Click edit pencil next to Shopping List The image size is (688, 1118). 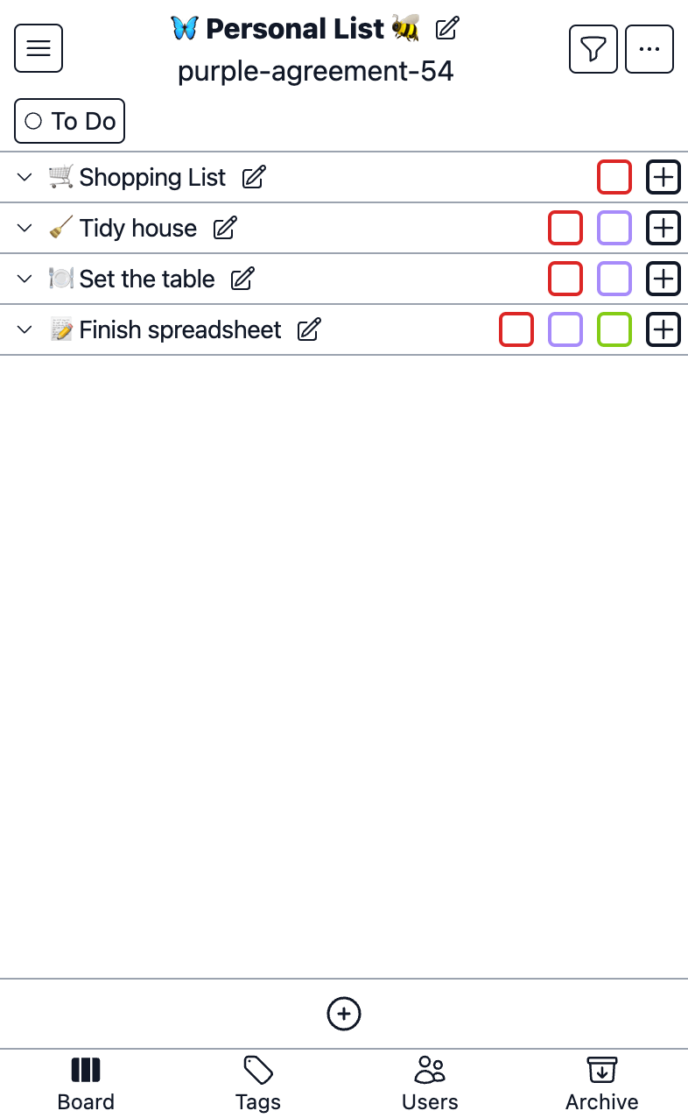[254, 178]
